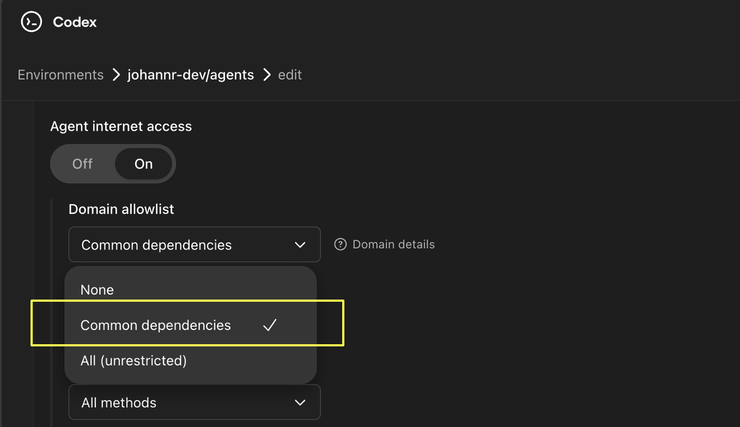Open johannr-dev/agents breadcrumb
The width and height of the screenshot is (740, 427).
click(191, 75)
